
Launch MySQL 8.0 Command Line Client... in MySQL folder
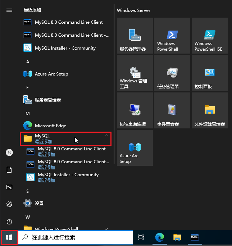65,164
